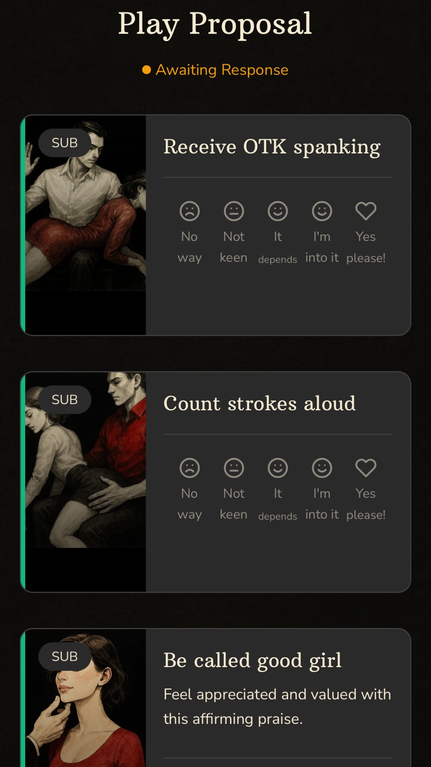Click the 'Awaiting Response' status indicator
The image size is (431, 767).
pos(215,70)
